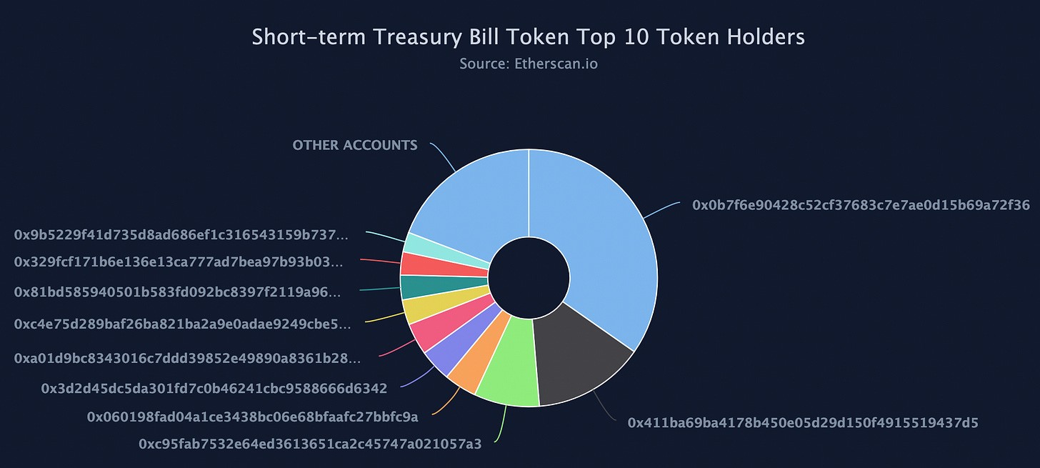Click truncated address label starting 0xa01d9bc8343016c7

[187, 358]
